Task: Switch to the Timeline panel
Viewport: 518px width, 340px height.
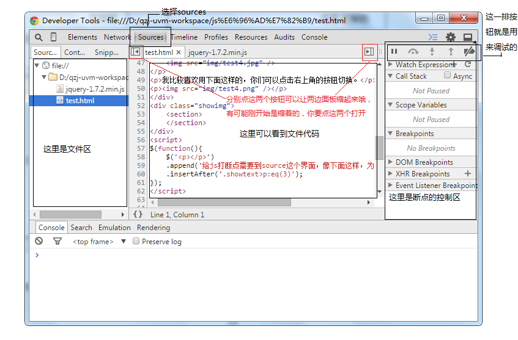Action: 184,37
